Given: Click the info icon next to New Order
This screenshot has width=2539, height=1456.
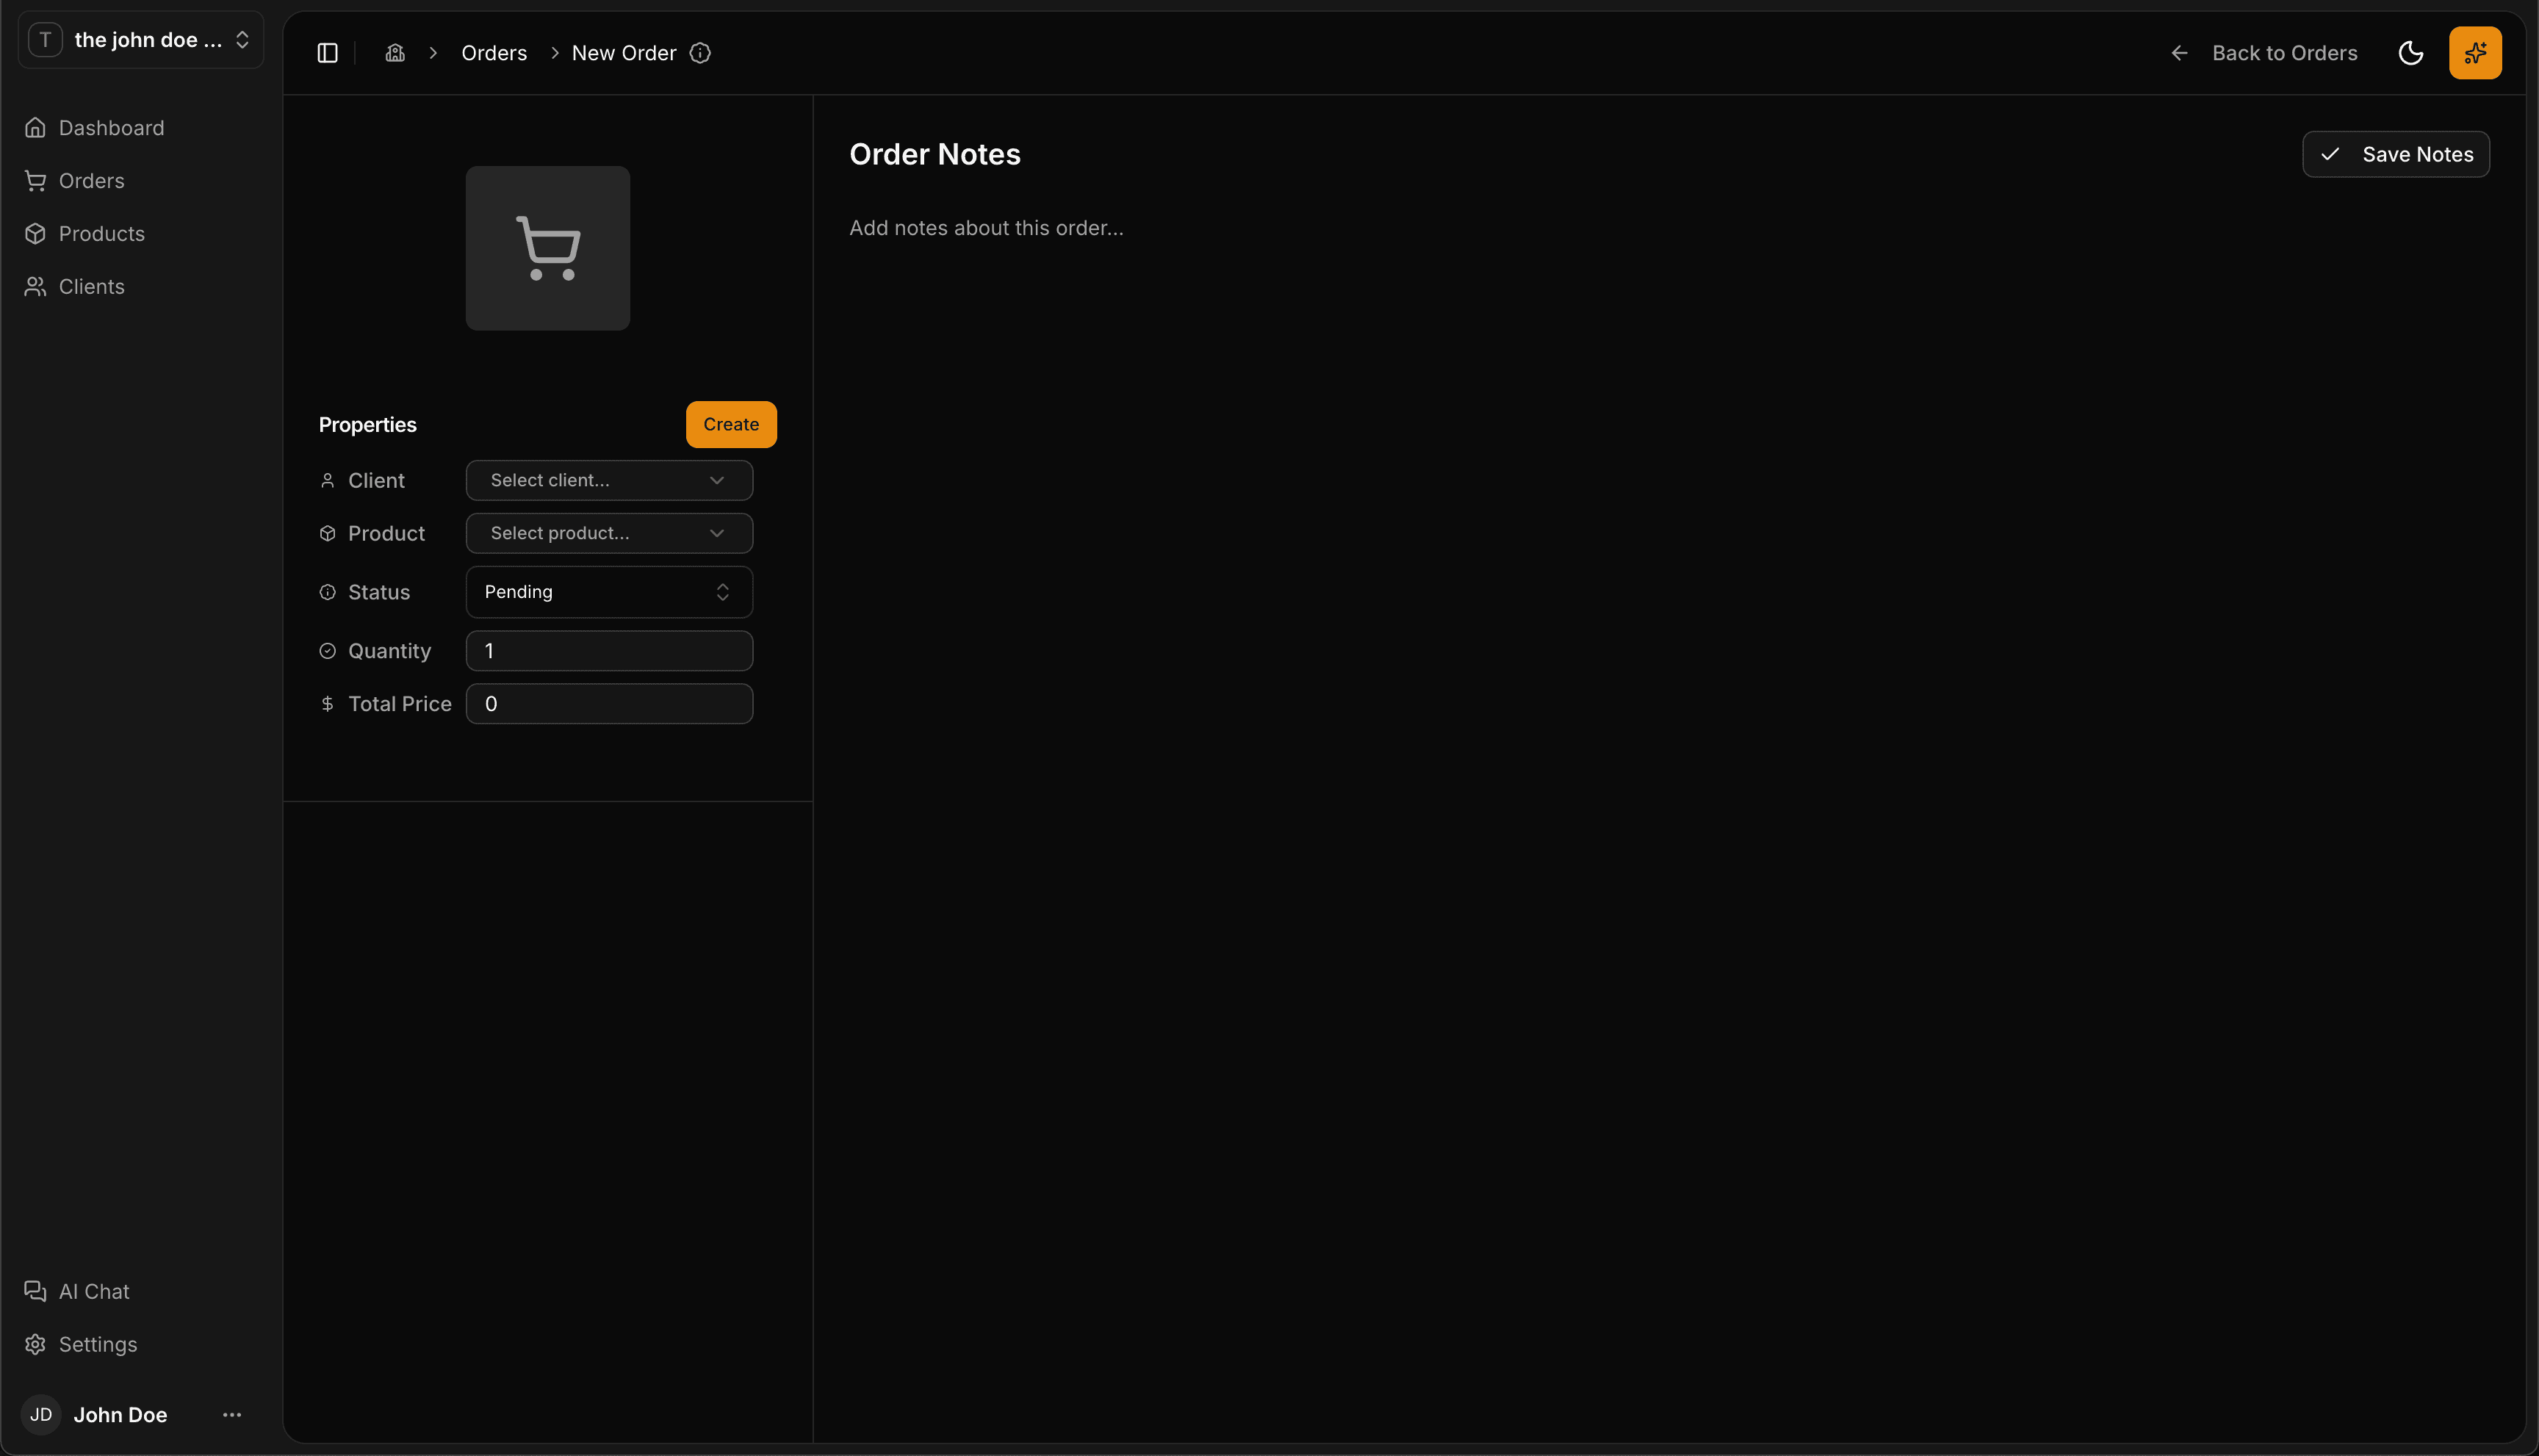Looking at the screenshot, I should tap(700, 53).
